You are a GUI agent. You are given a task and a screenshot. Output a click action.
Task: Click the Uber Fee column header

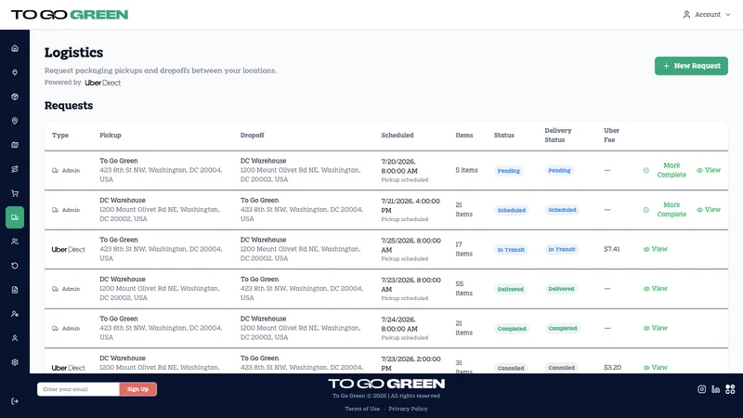pos(611,135)
